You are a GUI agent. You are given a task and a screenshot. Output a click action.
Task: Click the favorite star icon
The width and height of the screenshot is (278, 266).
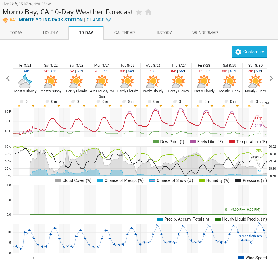tap(139, 12)
